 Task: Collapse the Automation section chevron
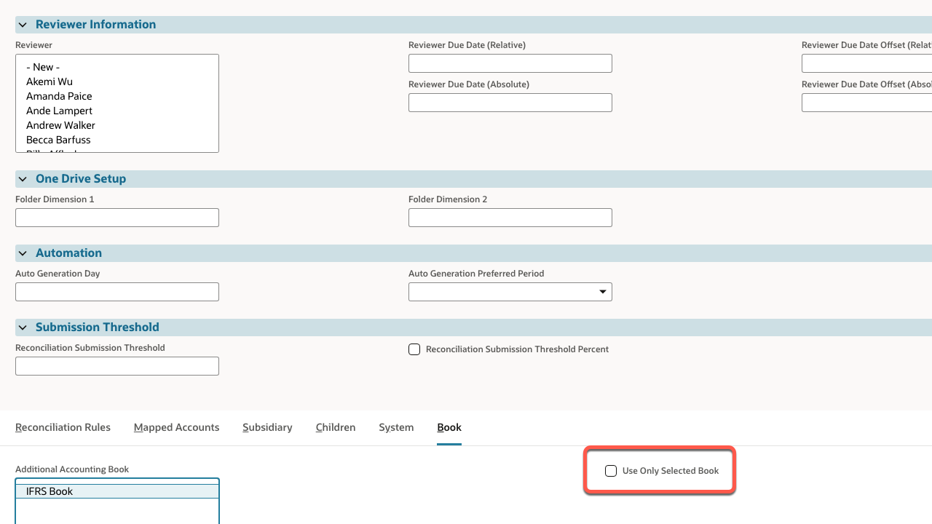click(23, 253)
